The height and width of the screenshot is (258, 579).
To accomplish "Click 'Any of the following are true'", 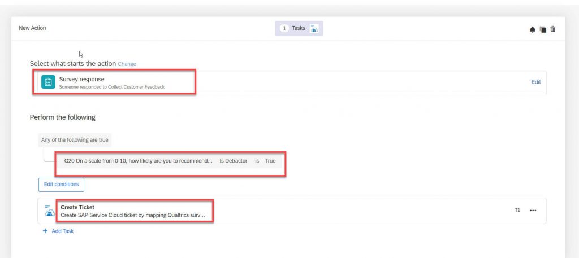I will pyautogui.click(x=75, y=140).
